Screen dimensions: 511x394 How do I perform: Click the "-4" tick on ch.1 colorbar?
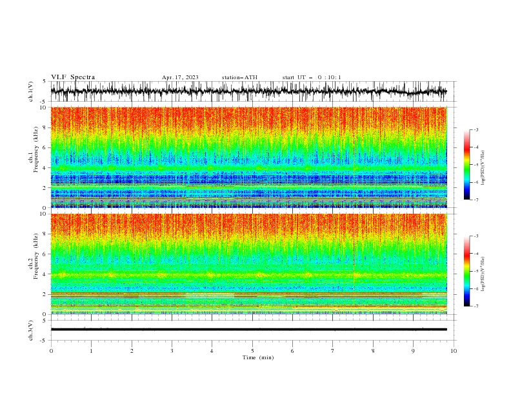476,147
